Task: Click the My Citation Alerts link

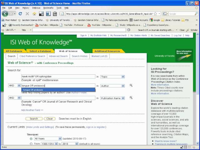Action: [139, 35]
